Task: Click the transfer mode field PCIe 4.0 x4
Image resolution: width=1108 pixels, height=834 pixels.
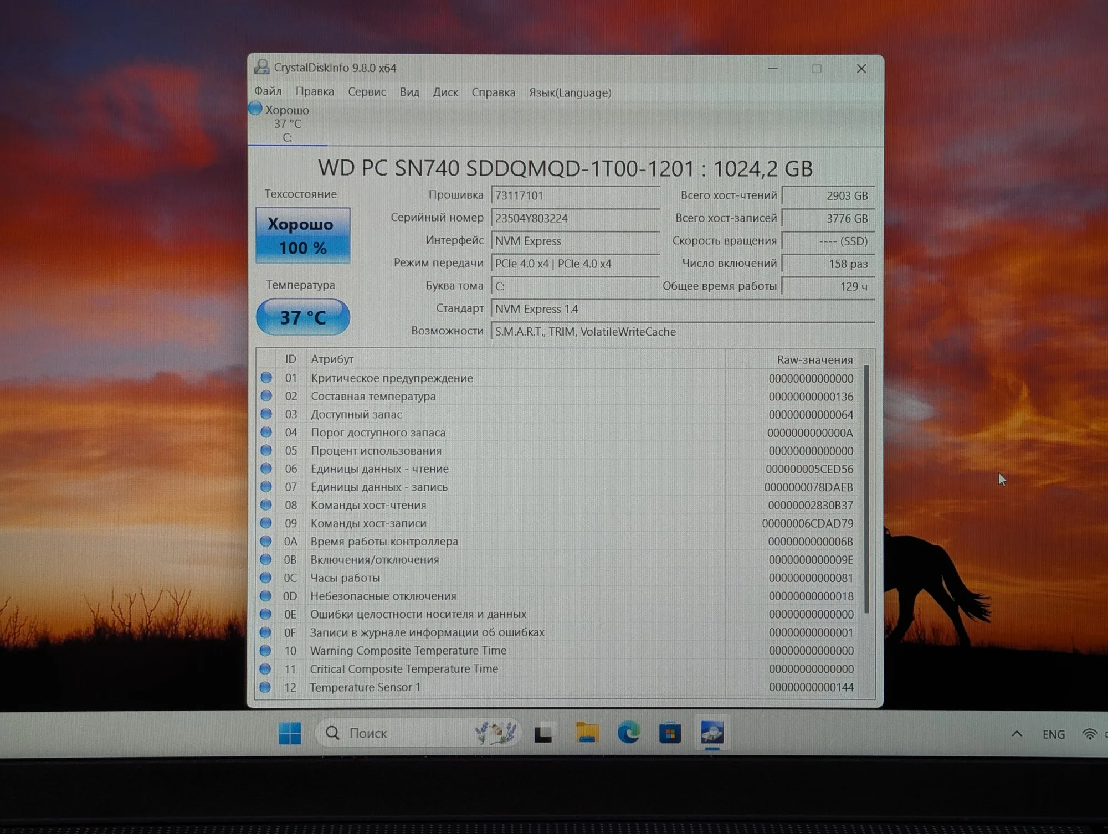Action: pos(575,264)
